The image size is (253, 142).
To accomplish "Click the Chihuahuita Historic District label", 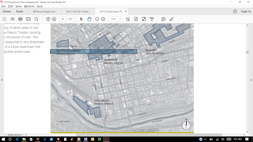I will 104,102.
